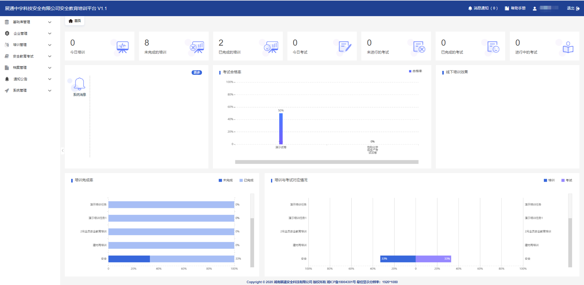
Task: Click the 50% bar for 演示试卷
Action: pyautogui.click(x=281, y=129)
